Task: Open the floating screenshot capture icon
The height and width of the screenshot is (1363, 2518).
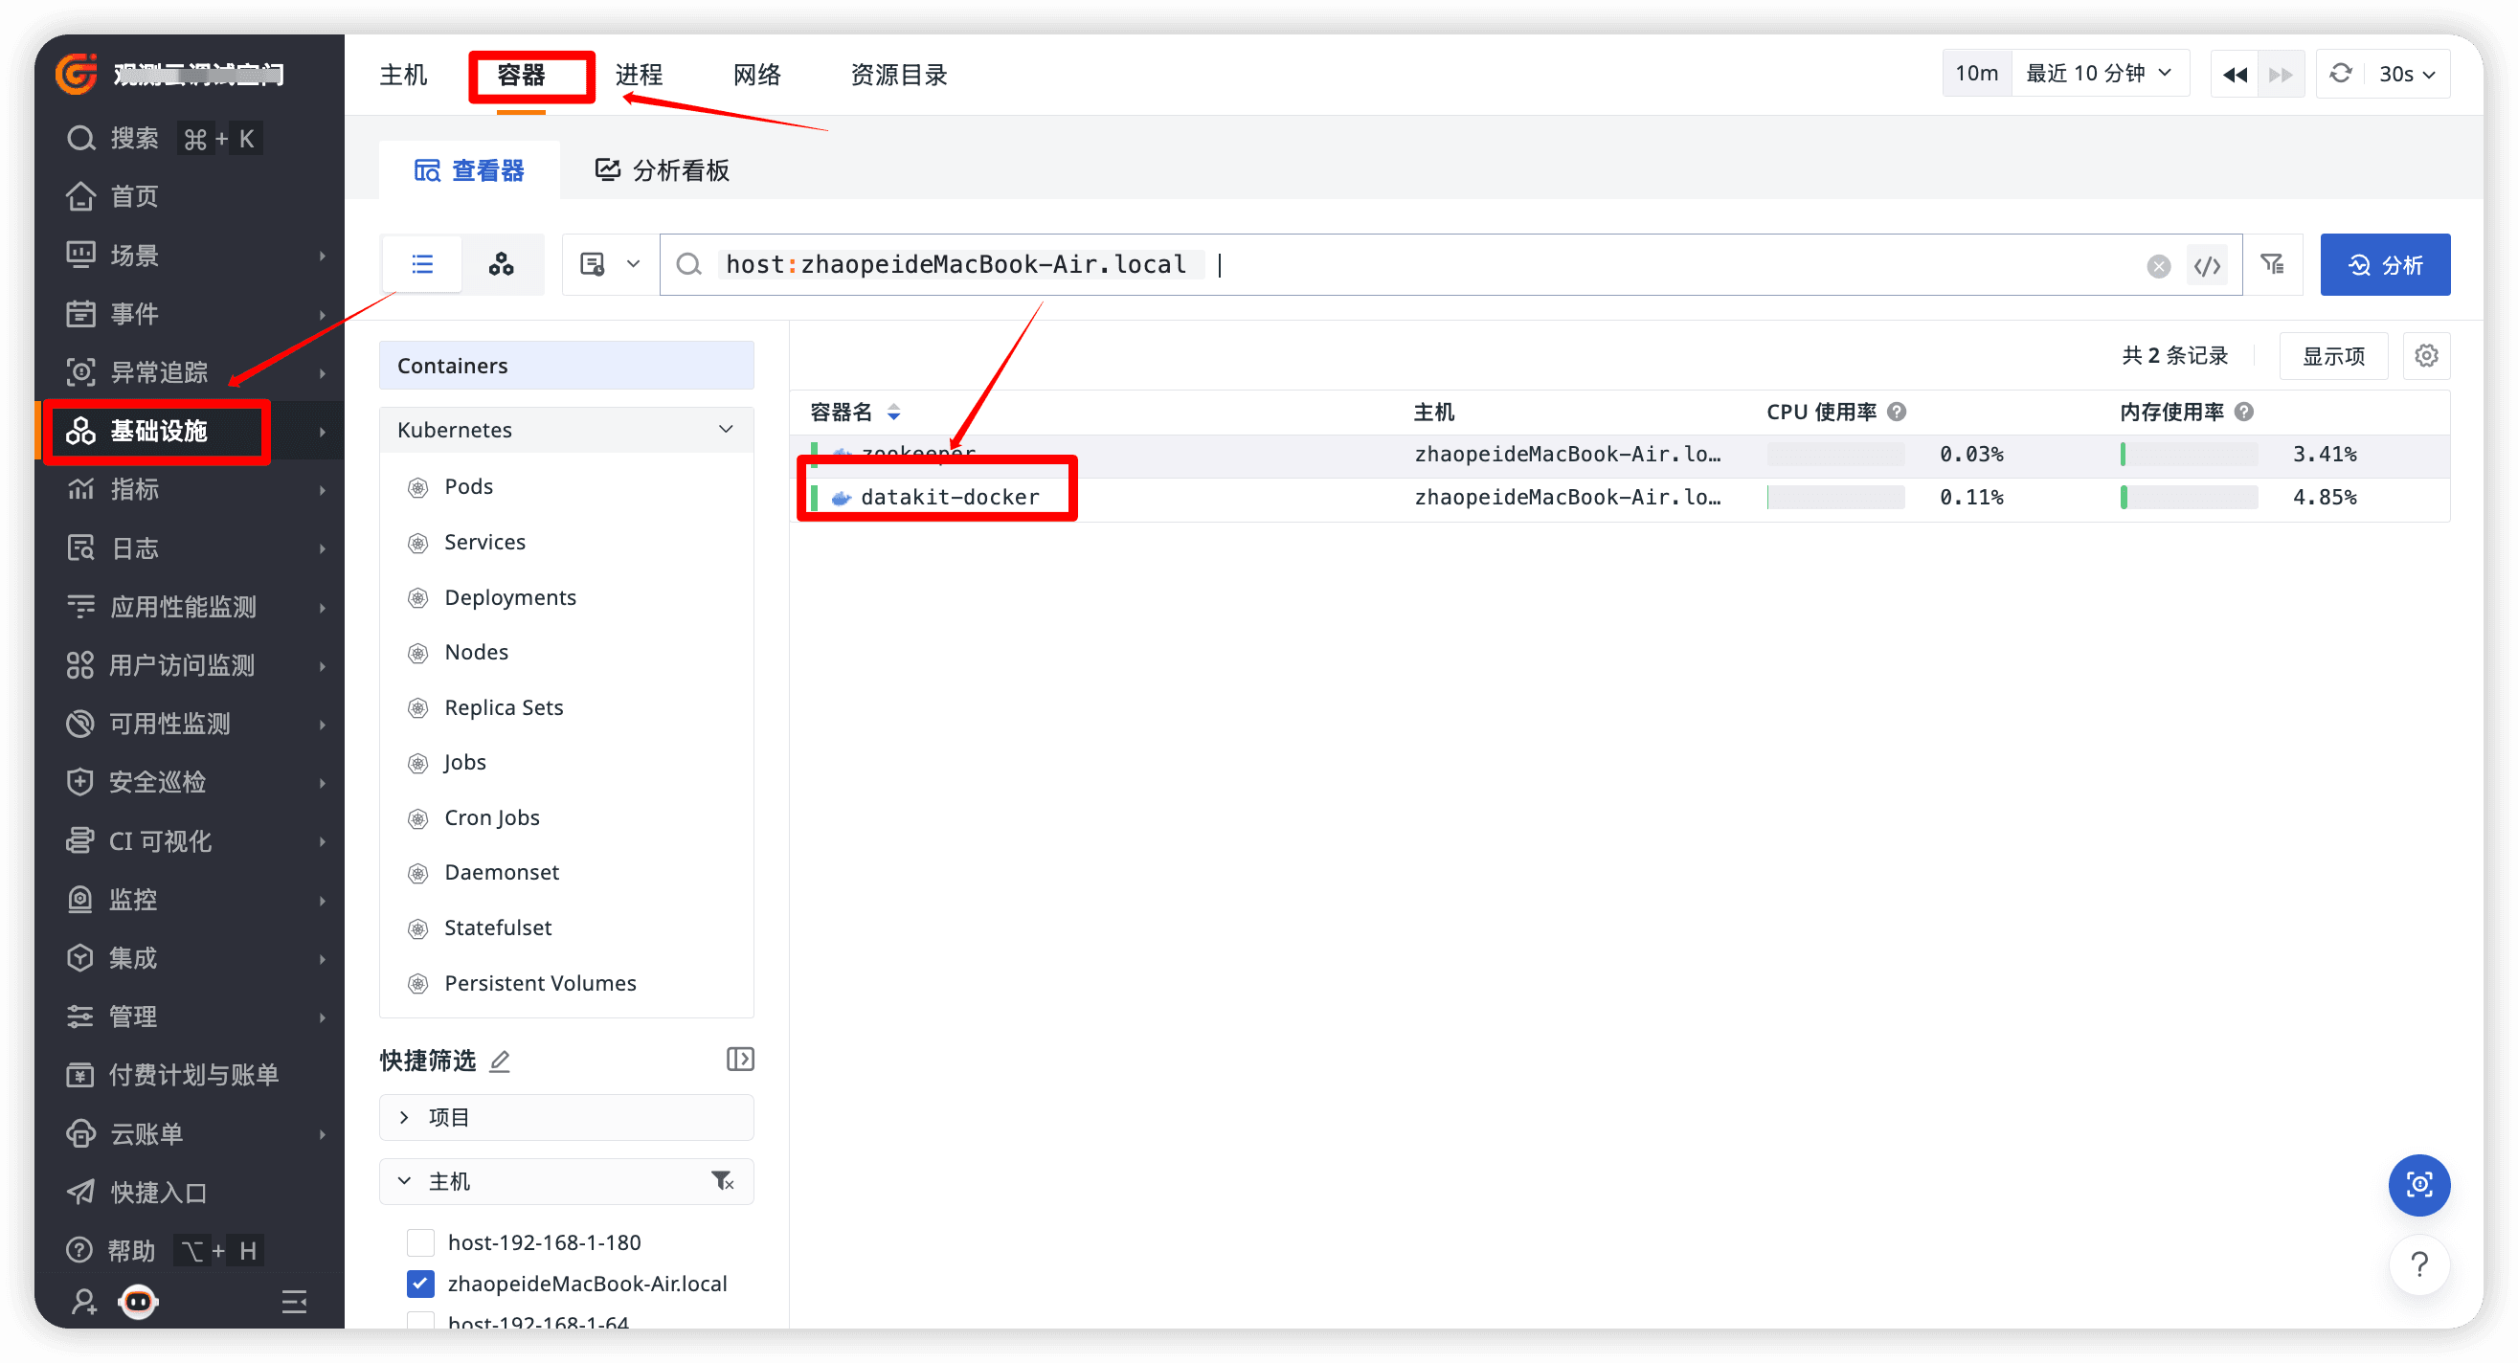Action: coord(2419,1185)
